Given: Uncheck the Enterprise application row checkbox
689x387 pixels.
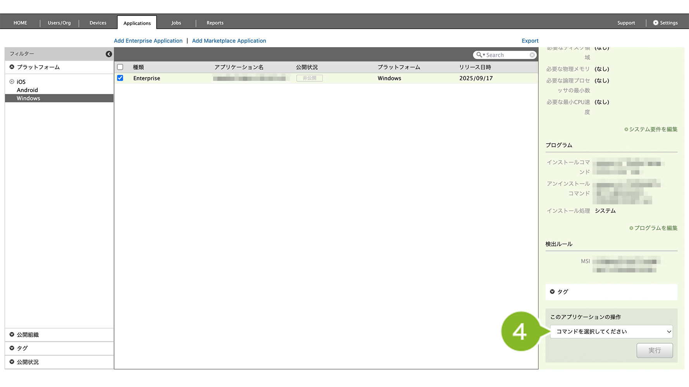Looking at the screenshot, I should (x=120, y=78).
